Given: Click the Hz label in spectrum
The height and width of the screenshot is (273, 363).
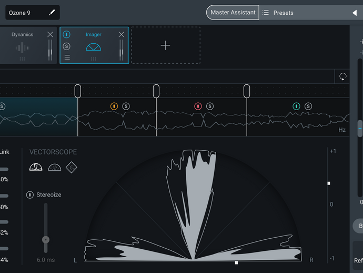Looking at the screenshot, I should [x=342, y=130].
